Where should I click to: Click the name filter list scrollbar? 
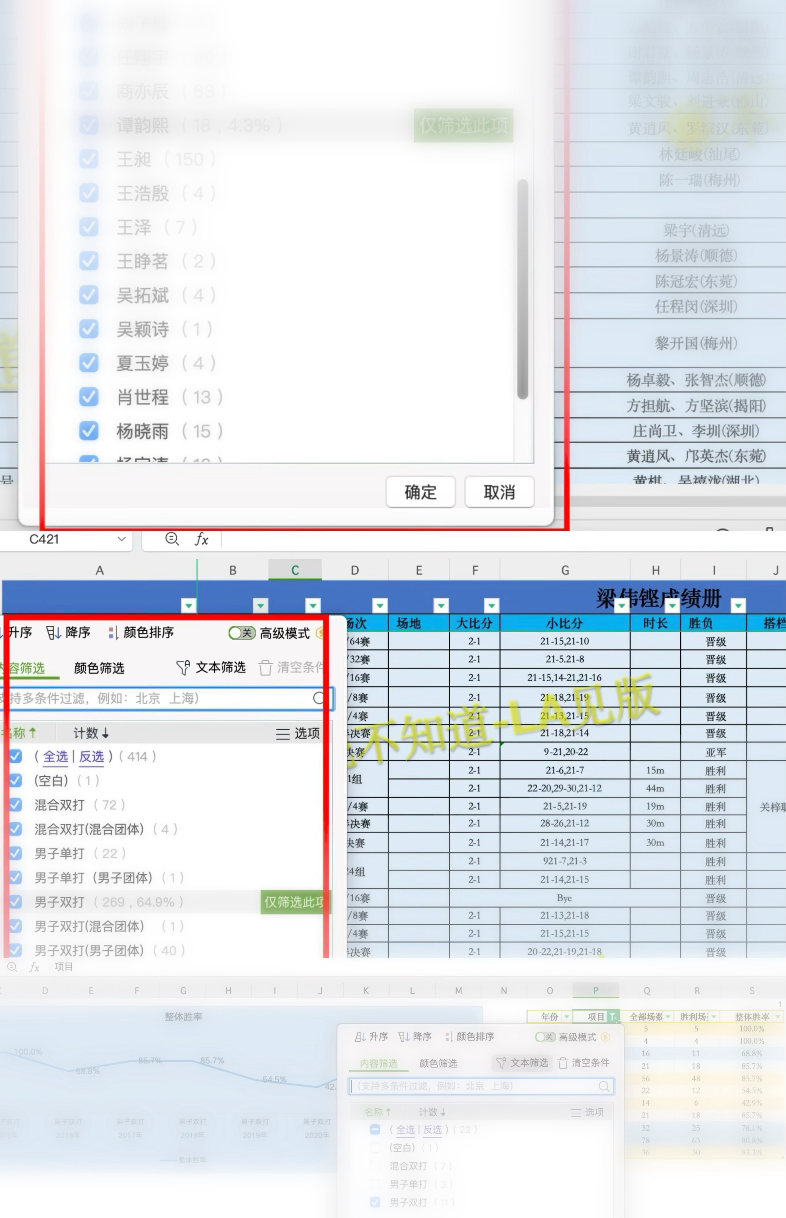522,289
